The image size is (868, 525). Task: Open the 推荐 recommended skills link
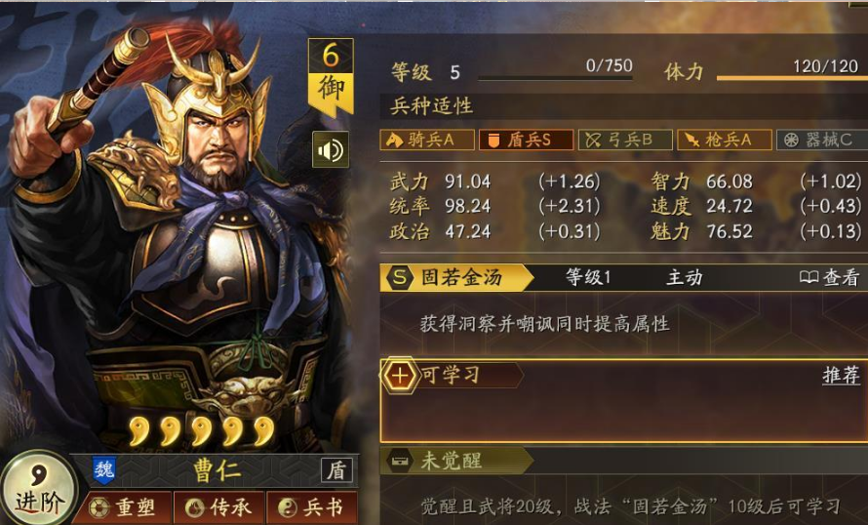pos(841,375)
